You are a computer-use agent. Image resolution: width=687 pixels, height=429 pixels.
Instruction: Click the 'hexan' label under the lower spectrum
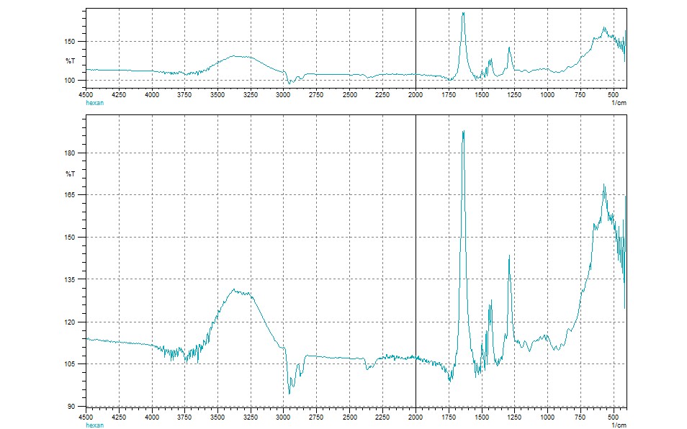click(94, 425)
